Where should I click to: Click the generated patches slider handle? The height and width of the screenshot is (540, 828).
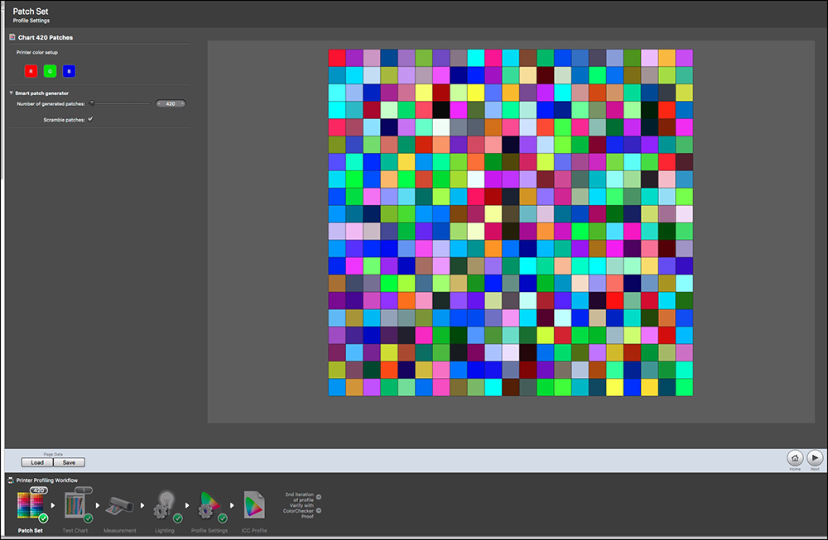92,103
